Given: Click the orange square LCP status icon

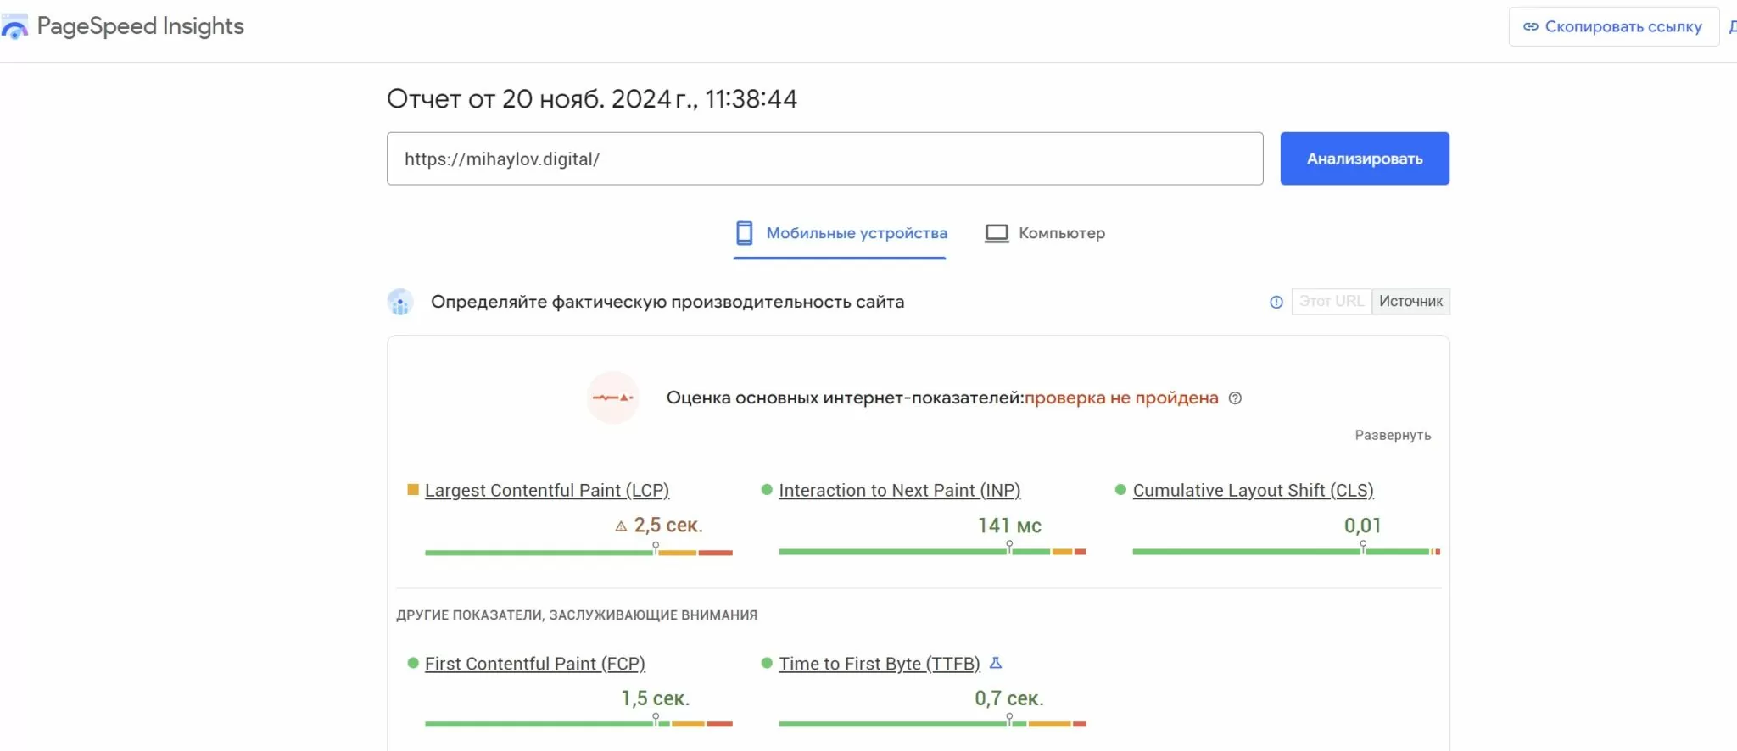Looking at the screenshot, I should click(413, 489).
